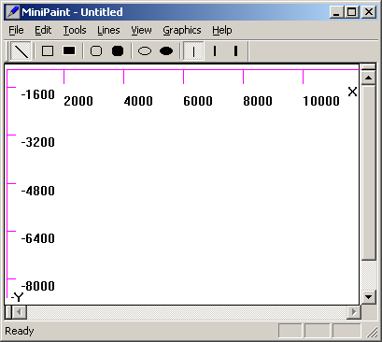Click the 4000 label on the X axis
382x342 pixels.
tap(138, 101)
